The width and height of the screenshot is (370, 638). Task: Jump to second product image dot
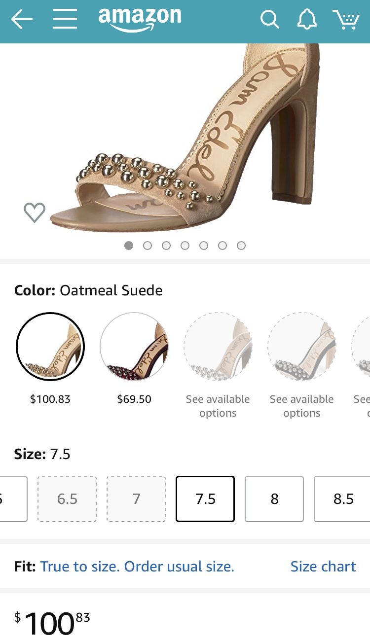tap(148, 246)
